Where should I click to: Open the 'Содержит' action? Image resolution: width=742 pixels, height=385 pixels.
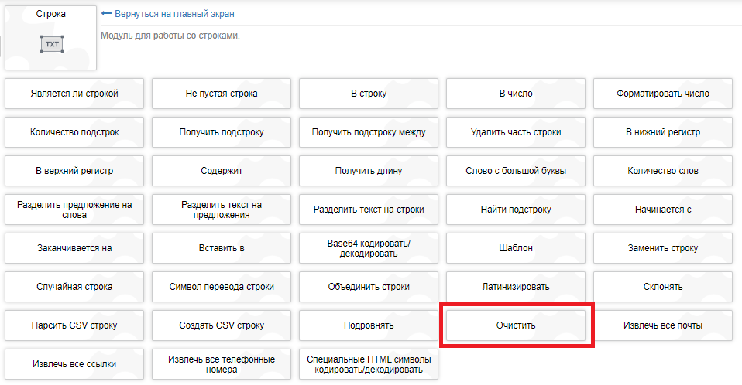pyautogui.click(x=222, y=171)
